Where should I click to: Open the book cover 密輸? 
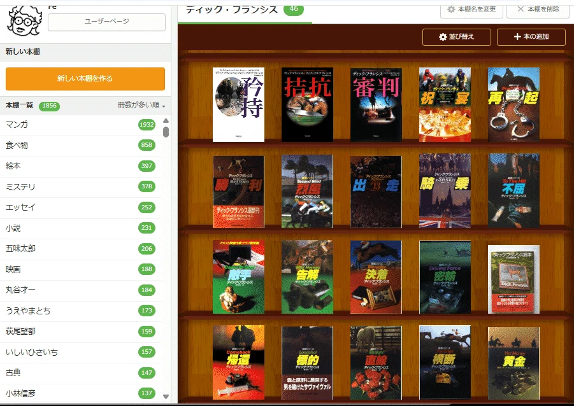point(445,277)
